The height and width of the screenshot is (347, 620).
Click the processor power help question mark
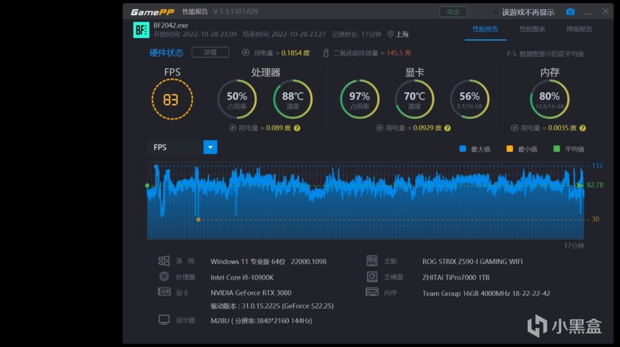297,128
